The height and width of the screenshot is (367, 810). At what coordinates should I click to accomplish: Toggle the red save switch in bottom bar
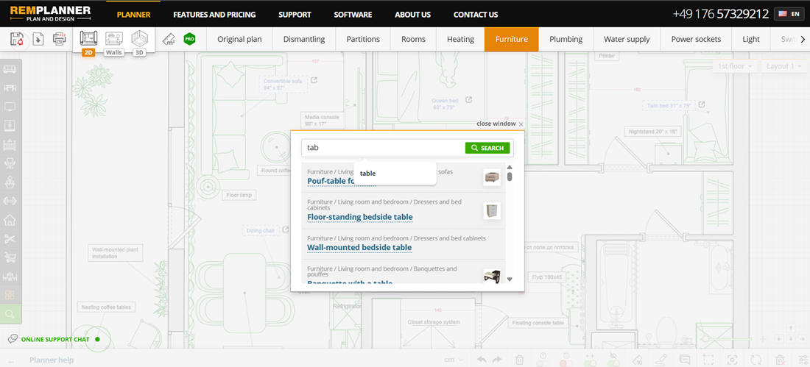(x=566, y=360)
